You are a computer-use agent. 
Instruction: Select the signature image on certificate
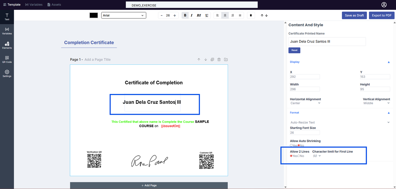click(150, 161)
